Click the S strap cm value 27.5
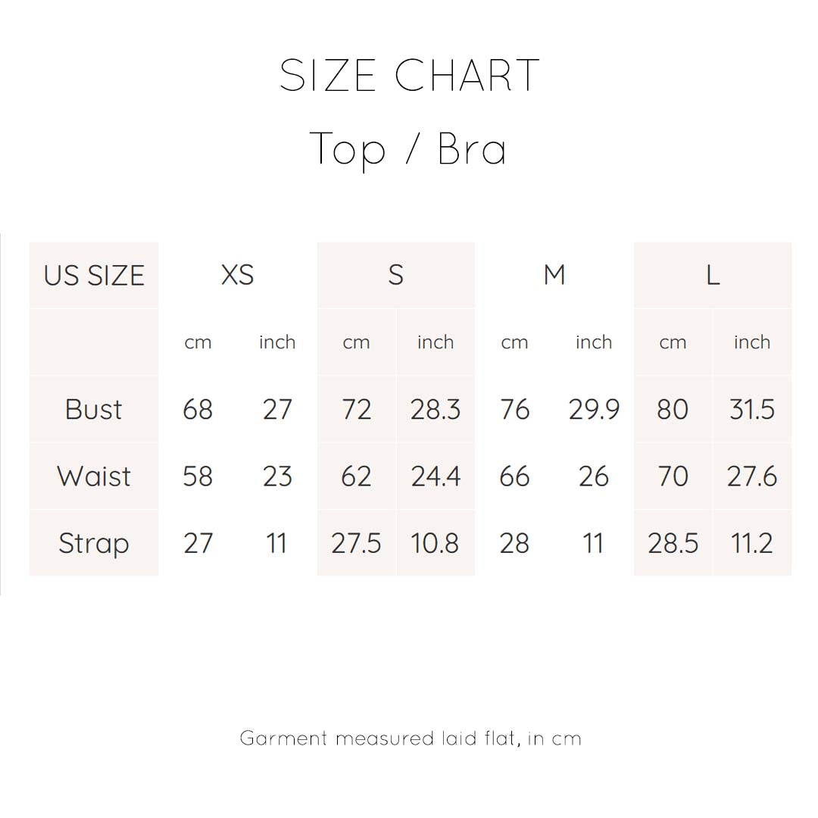This screenshot has height=818, width=818. [356, 543]
